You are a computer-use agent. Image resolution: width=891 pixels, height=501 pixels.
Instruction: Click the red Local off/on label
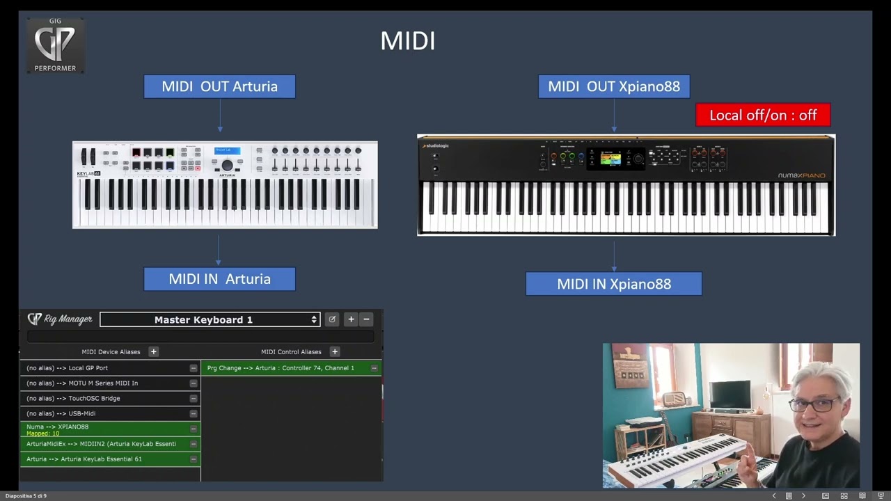(x=763, y=116)
